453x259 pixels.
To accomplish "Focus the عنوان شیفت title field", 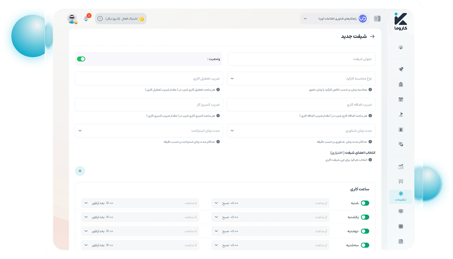I will coord(301,59).
